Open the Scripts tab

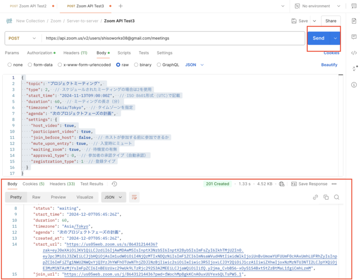point(124,53)
